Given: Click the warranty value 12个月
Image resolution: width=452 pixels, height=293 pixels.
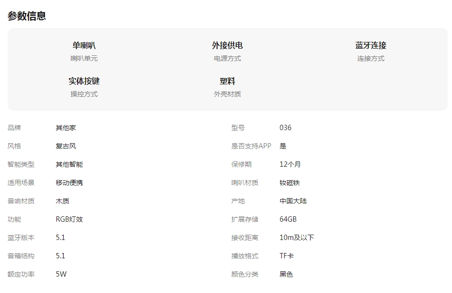Looking at the screenshot, I should point(290,164).
